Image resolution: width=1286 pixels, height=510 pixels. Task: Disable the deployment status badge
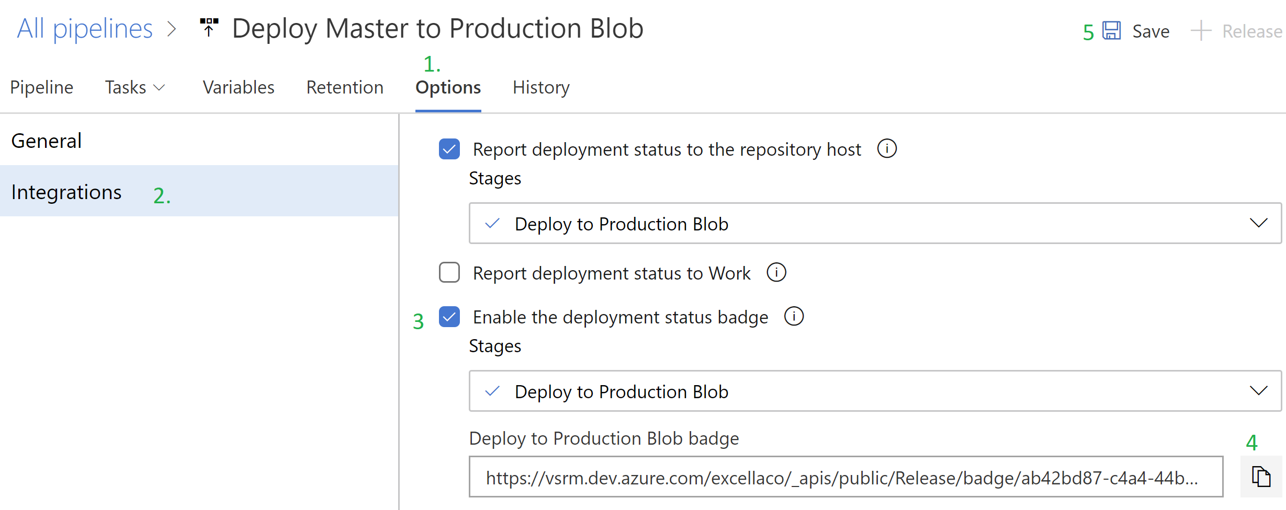coord(448,317)
